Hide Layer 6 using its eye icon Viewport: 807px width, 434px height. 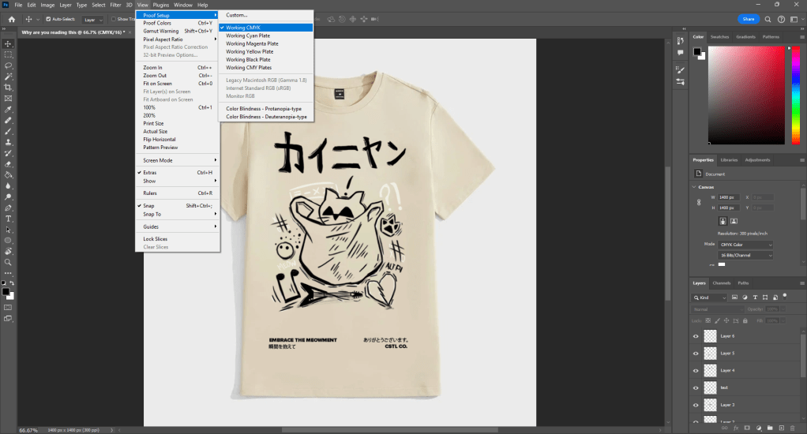click(x=696, y=335)
